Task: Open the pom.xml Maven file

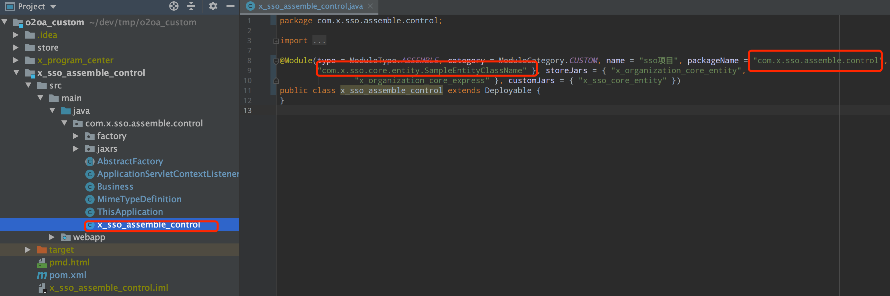Action: coord(68,275)
